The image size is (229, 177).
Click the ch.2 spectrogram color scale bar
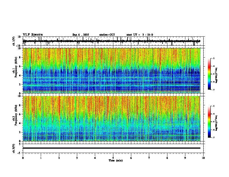[x=209, y=122]
